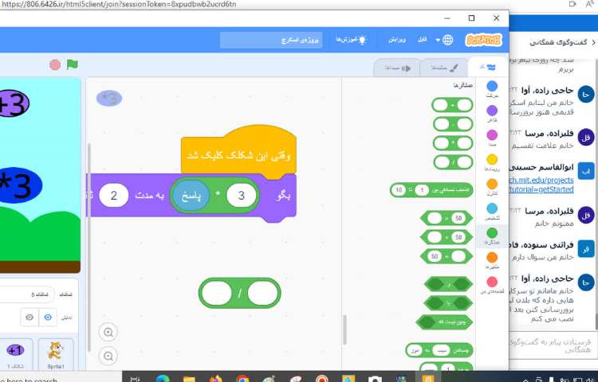Click the project title input field
The width and height of the screenshot is (598, 382).
coord(272,40)
